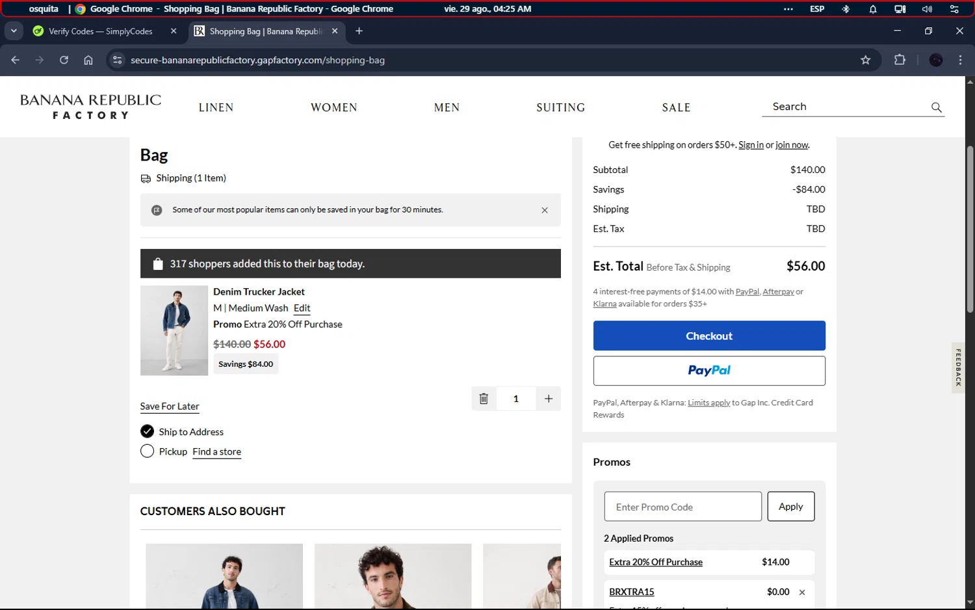Proceed with the blue Checkout button
975x610 pixels.
click(x=709, y=336)
